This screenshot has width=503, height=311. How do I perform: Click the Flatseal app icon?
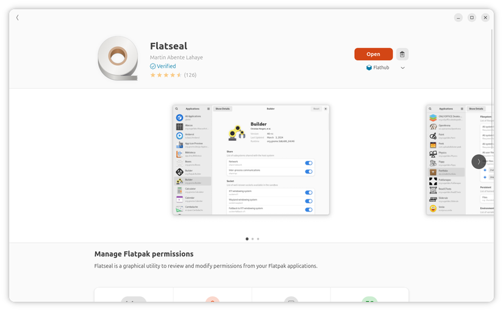click(x=118, y=58)
